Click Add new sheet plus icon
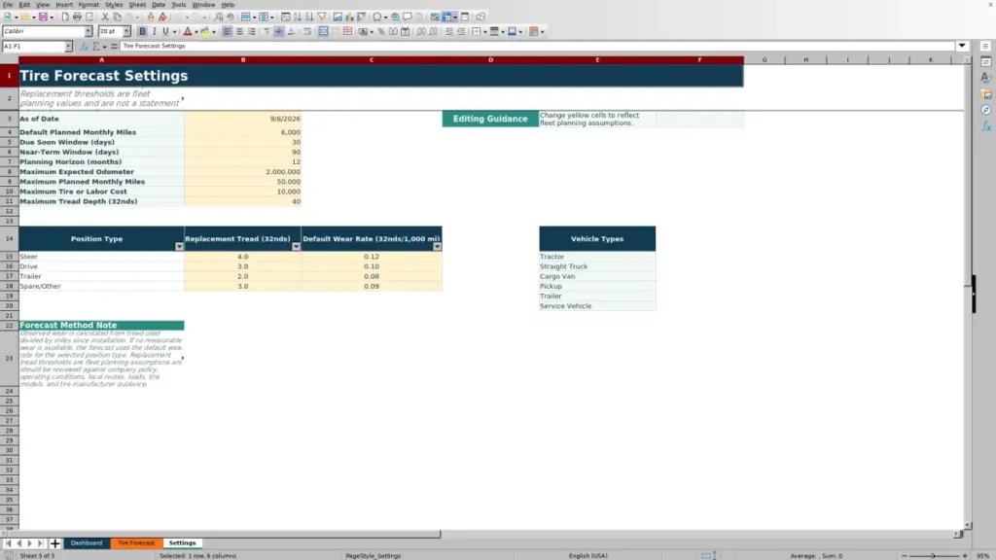Screen dimensions: 996x560 pyautogui.click(x=54, y=543)
